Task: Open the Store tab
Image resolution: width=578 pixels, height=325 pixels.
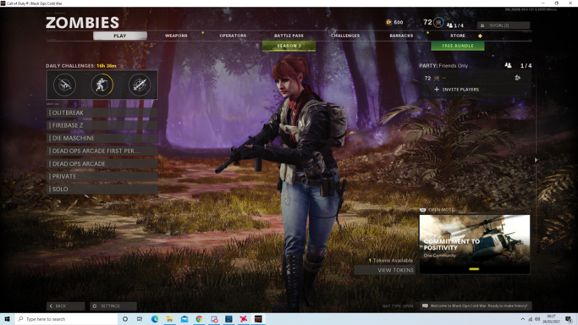Action: (458, 36)
